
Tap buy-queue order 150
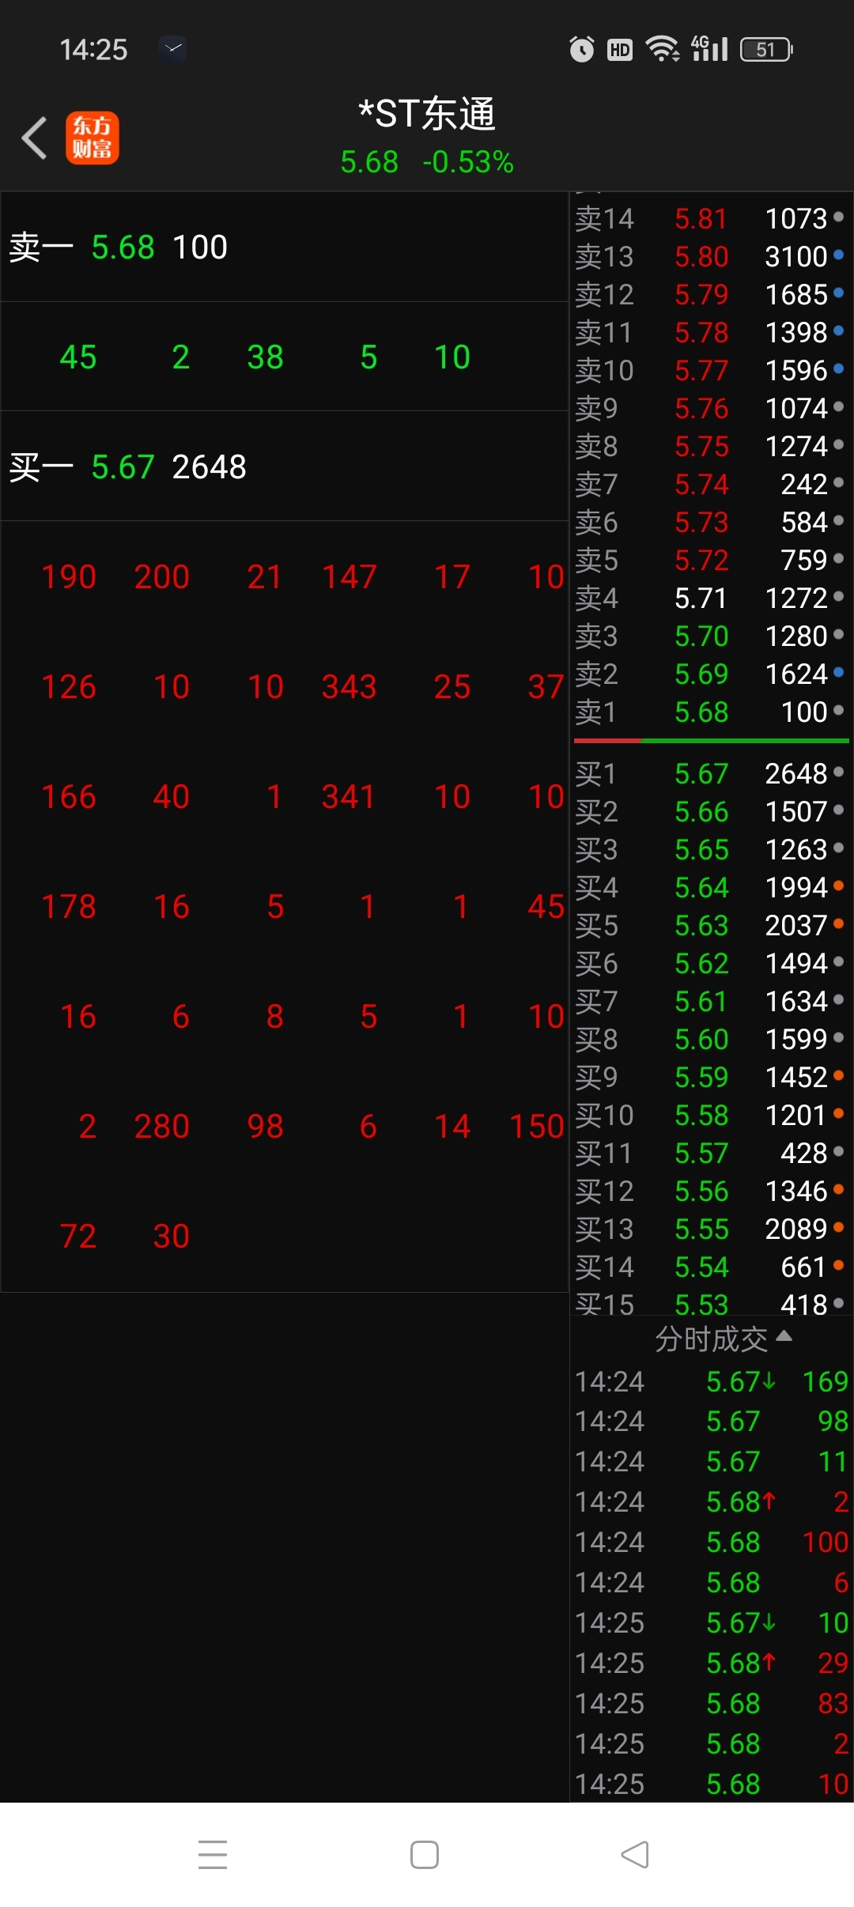pyautogui.click(x=536, y=1126)
